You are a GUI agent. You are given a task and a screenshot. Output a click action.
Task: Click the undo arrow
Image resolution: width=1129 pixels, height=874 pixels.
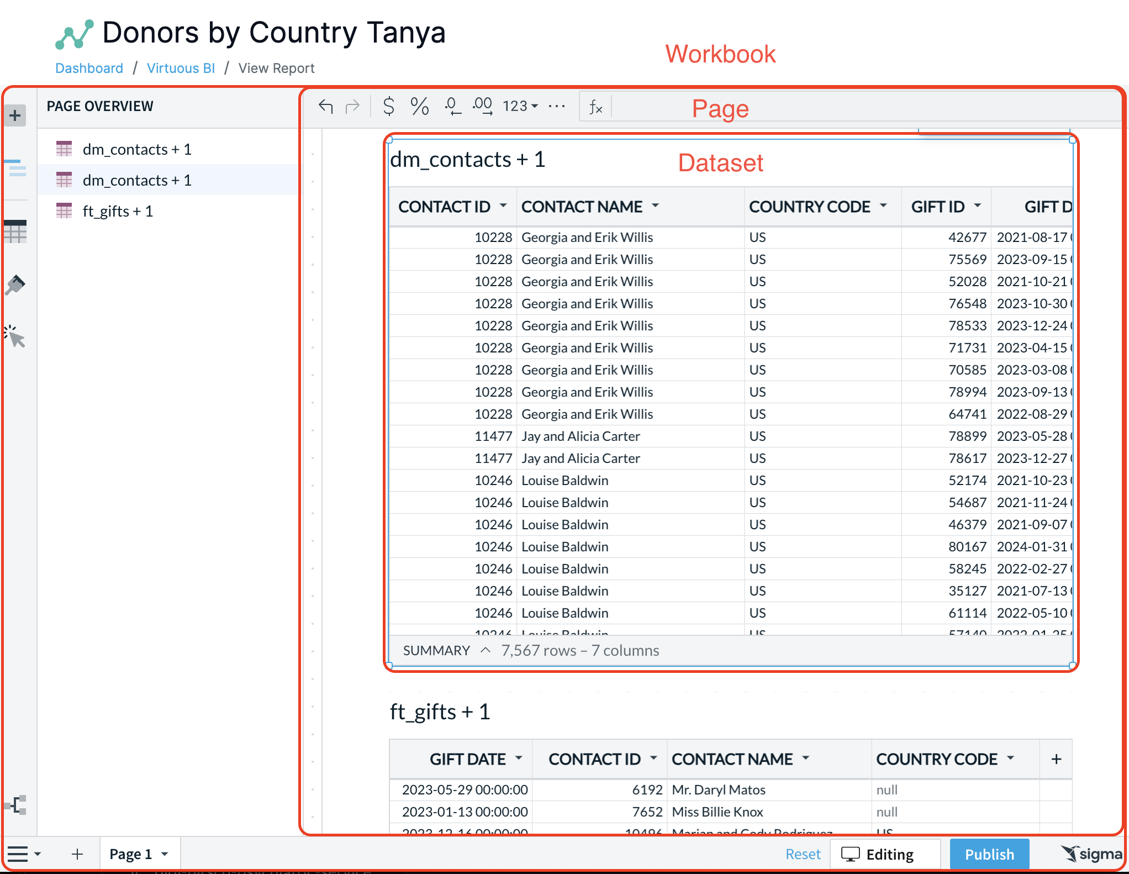326,106
